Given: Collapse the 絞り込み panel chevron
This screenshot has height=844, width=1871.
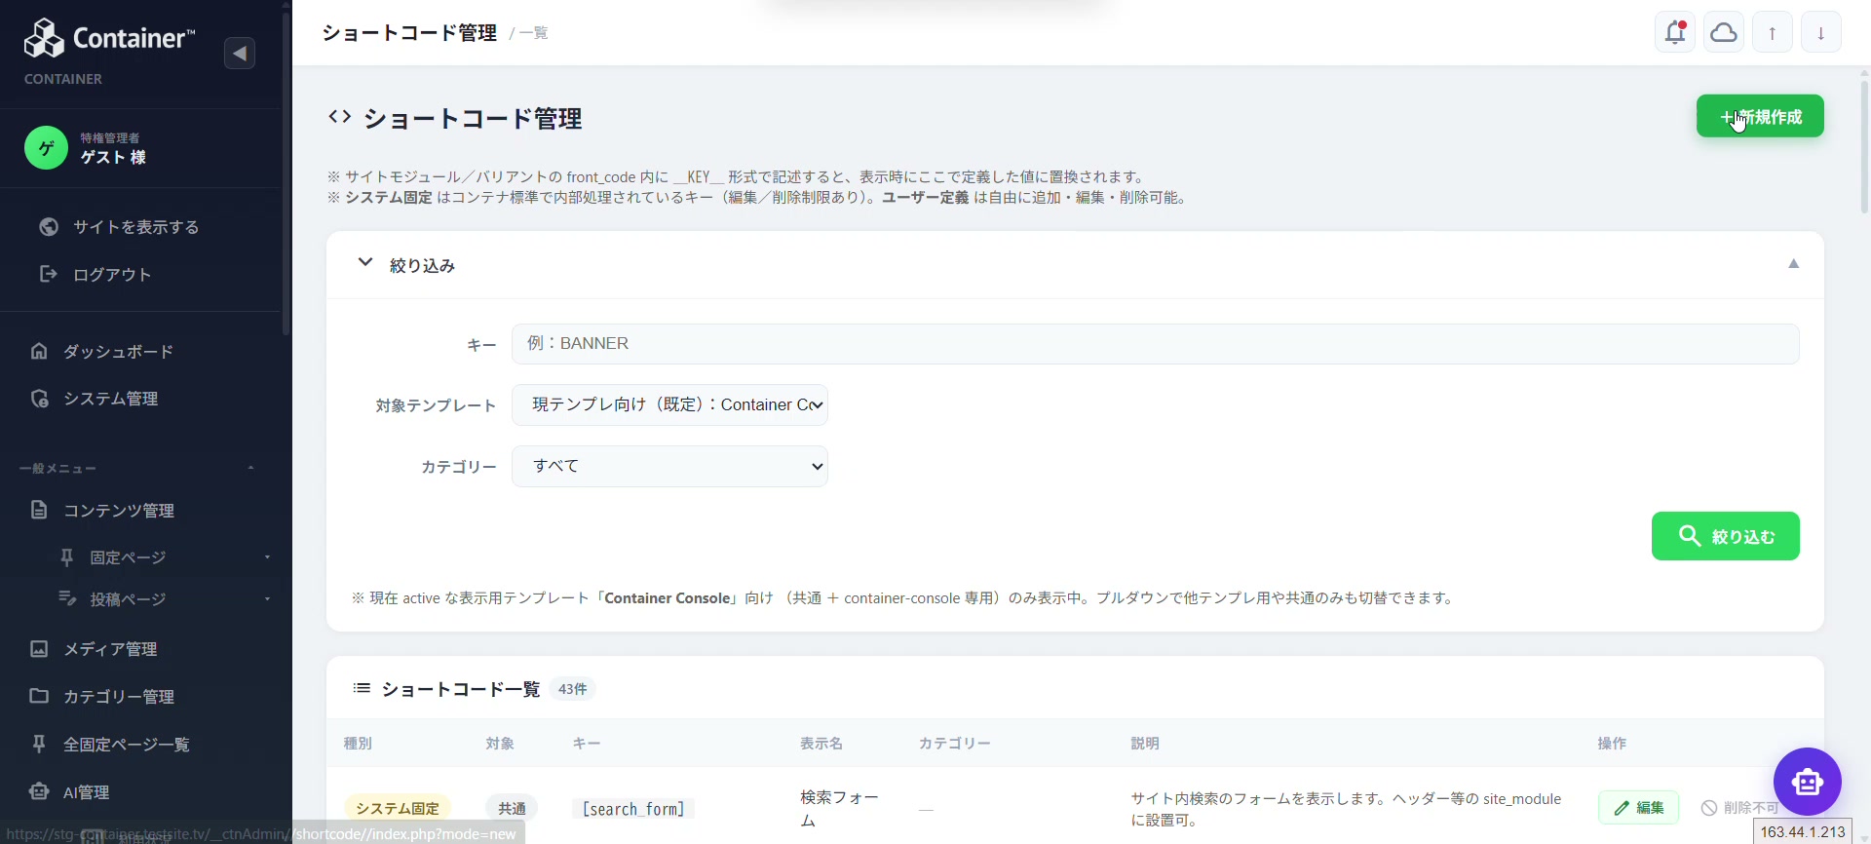Looking at the screenshot, I should pos(365,263).
